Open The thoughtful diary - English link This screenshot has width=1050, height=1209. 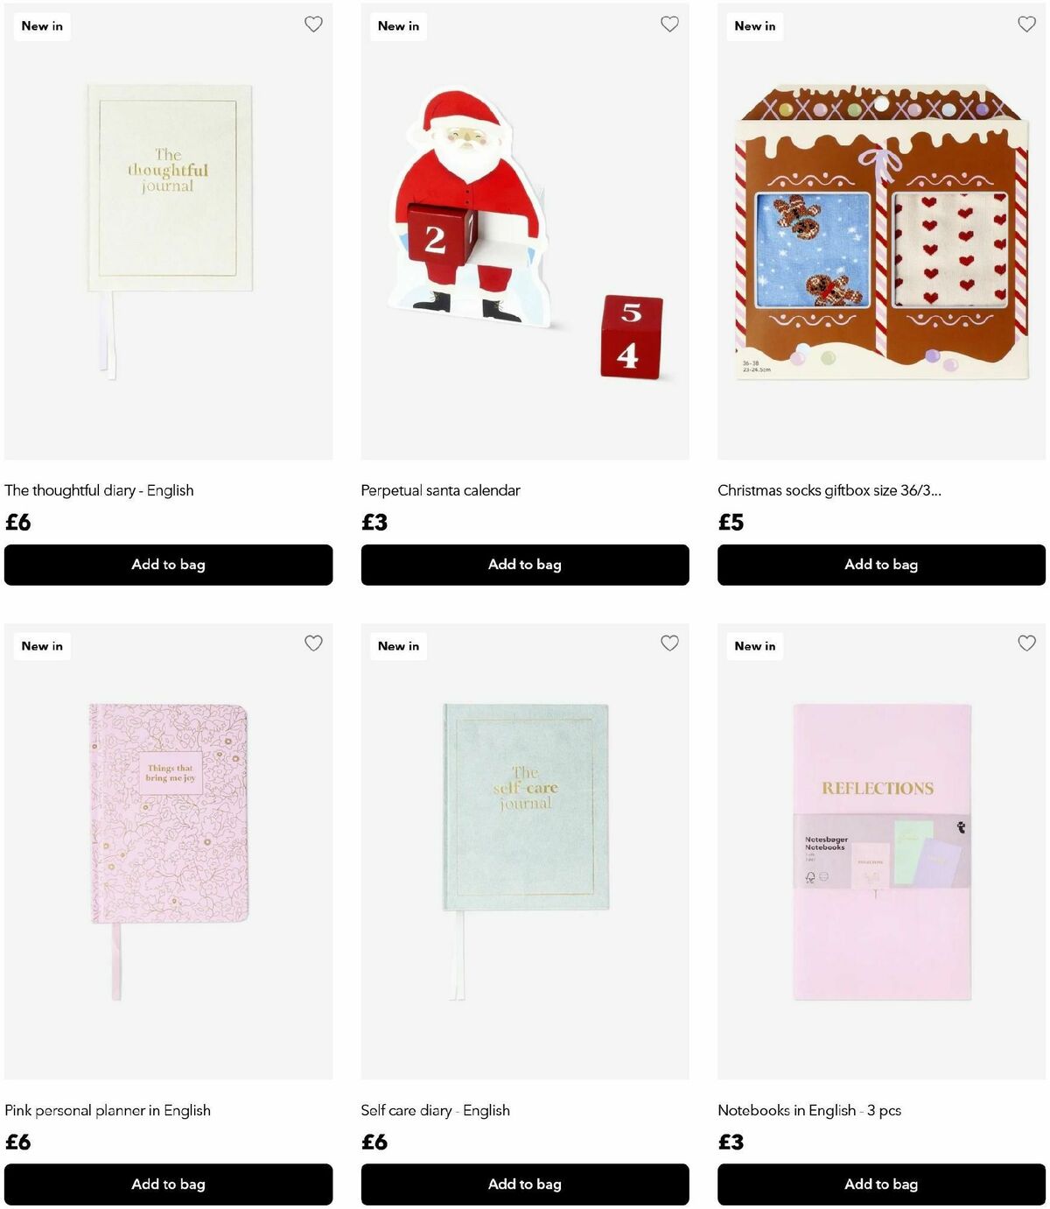99,490
